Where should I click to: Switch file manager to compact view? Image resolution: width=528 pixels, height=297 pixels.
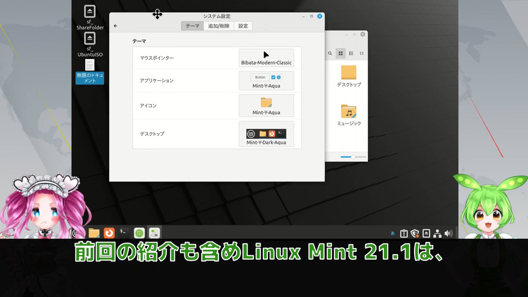click(362, 53)
